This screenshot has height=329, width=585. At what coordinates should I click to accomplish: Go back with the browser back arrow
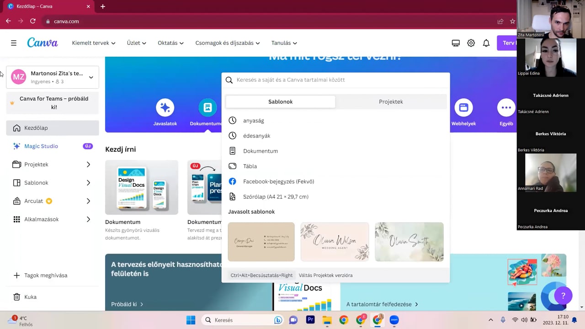(x=8, y=21)
